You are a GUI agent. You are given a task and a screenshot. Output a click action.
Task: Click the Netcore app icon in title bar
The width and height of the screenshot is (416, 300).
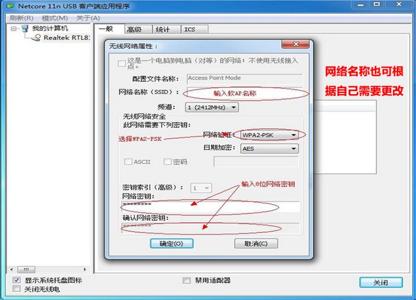click(x=10, y=6)
